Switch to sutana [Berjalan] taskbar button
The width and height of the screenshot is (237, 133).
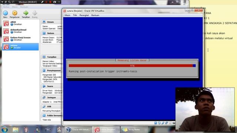pyautogui.click(x=106, y=130)
